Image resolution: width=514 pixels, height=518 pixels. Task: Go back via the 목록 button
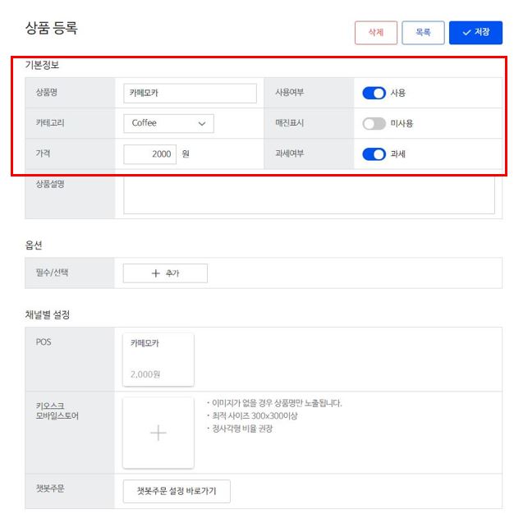tap(423, 32)
